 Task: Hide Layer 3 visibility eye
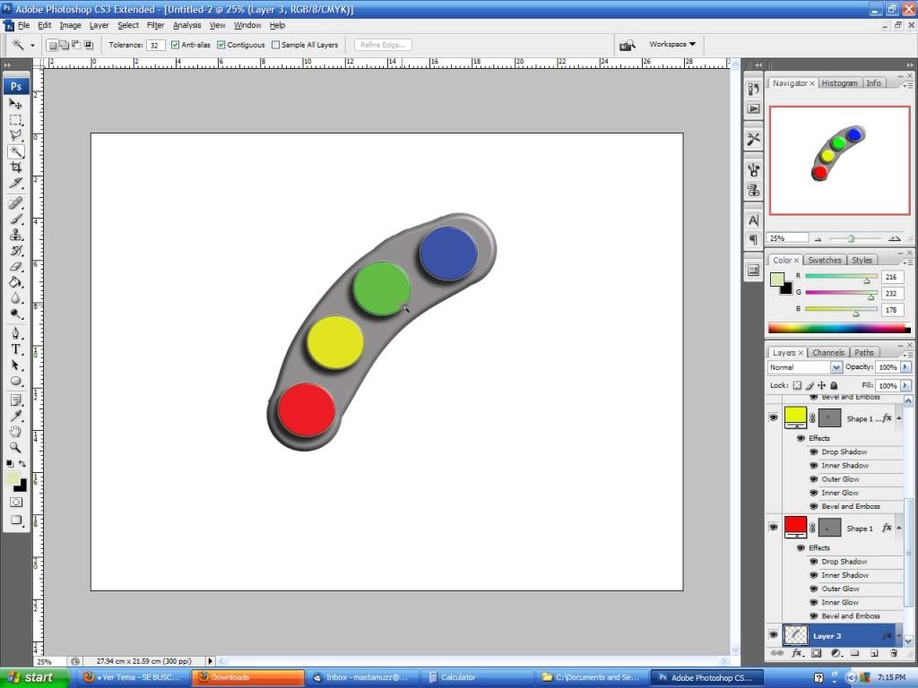[774, 635]
